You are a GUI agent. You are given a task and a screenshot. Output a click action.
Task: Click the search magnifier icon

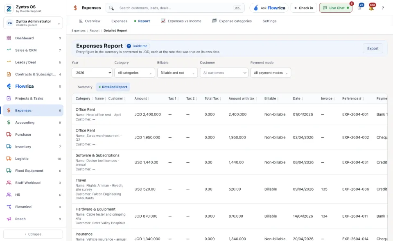[x=111, y=8]
